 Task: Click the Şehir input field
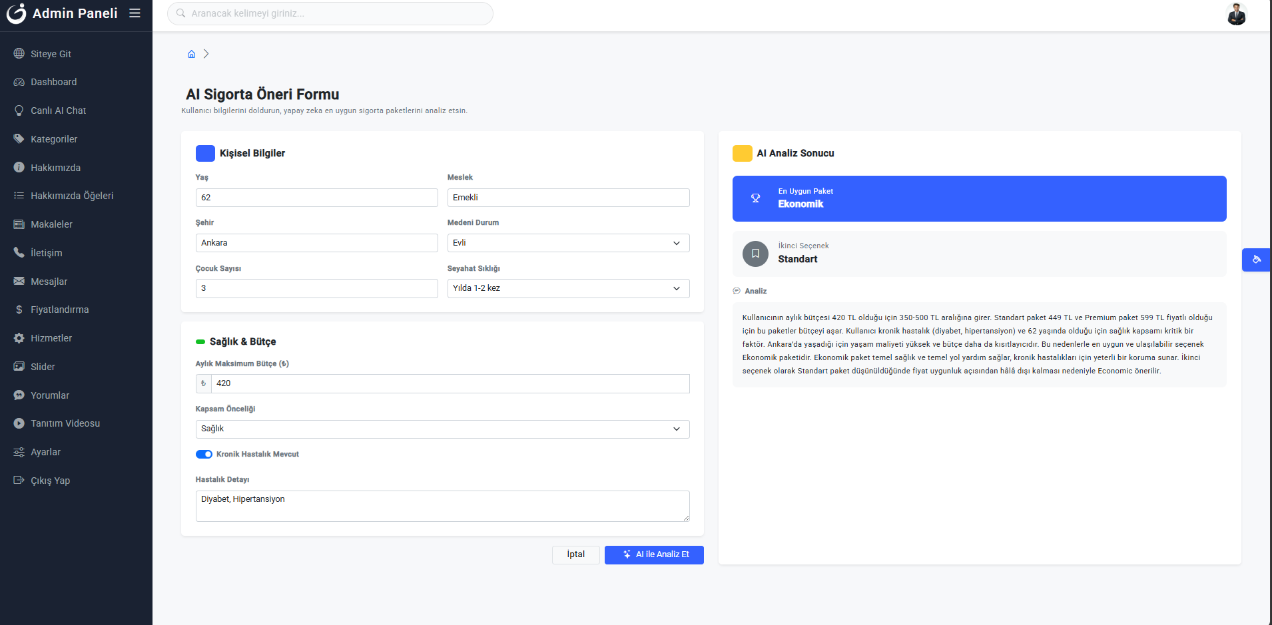coord(316,243)
